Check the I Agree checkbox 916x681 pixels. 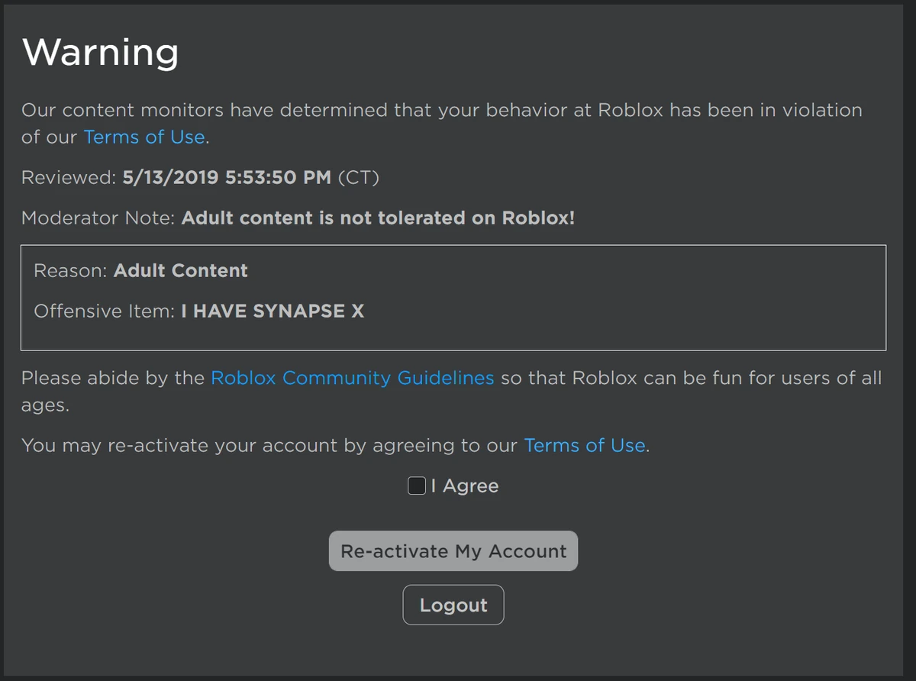coord(416,486)
